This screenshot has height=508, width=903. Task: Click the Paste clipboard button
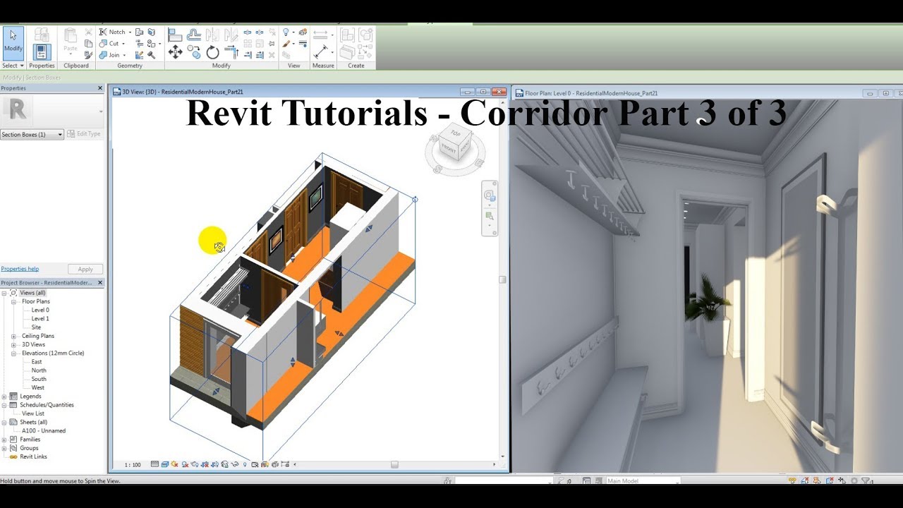[71, 41]
